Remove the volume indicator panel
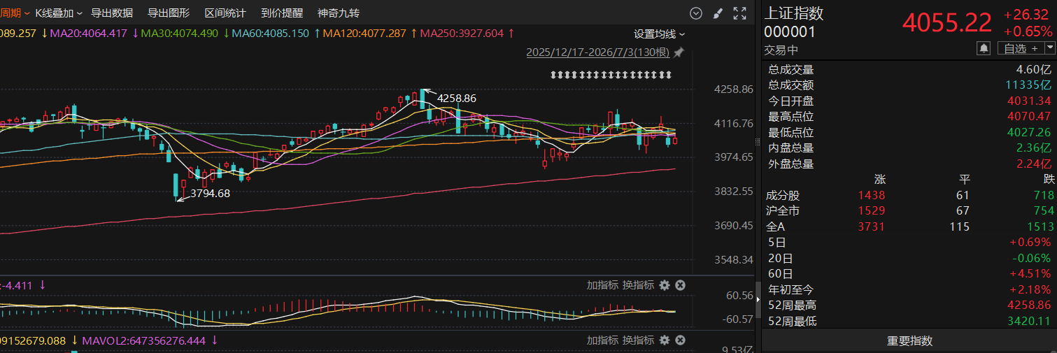This screenshot has width=1057, height=353. pyautogui.click(x=680, y=340)
